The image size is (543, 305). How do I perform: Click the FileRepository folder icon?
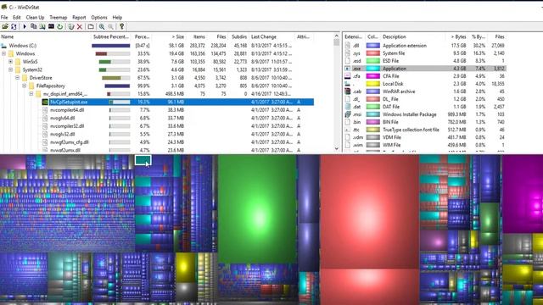pos(31,86)
